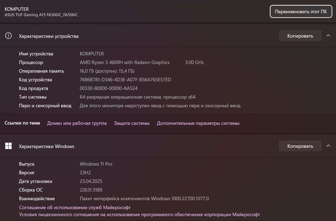Click the Windows 11 Pro edition value
This screenshot has width=336, height=221.
tap(96, 164)
